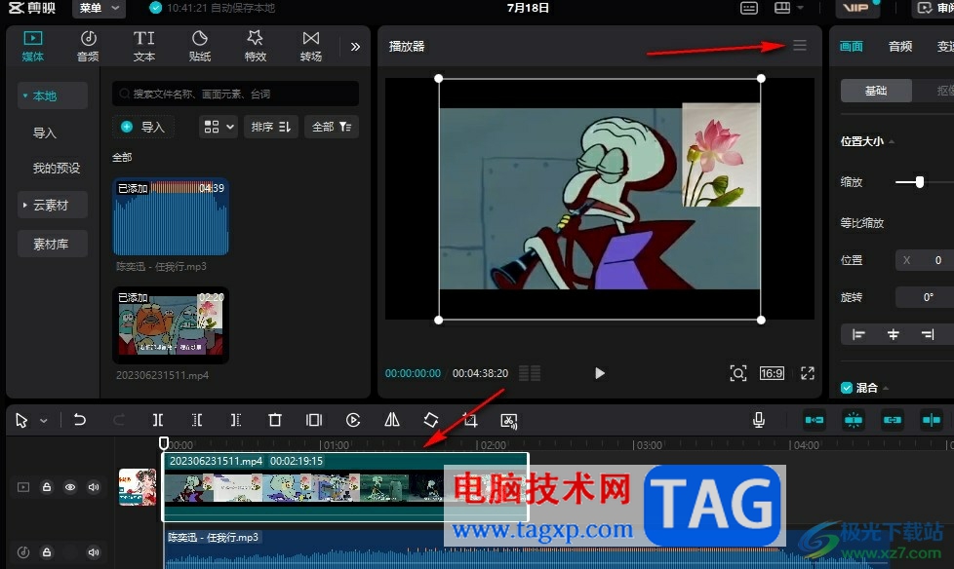Toggle the 混合 blend checkbox
The height and width of the screenshot is (569, 954).
click(847, 388)
